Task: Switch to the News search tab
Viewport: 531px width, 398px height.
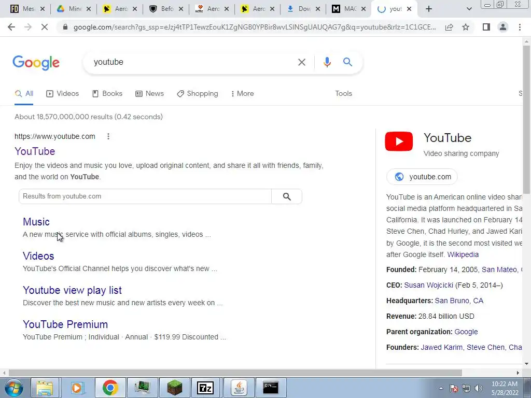Action: click(150, 94)
